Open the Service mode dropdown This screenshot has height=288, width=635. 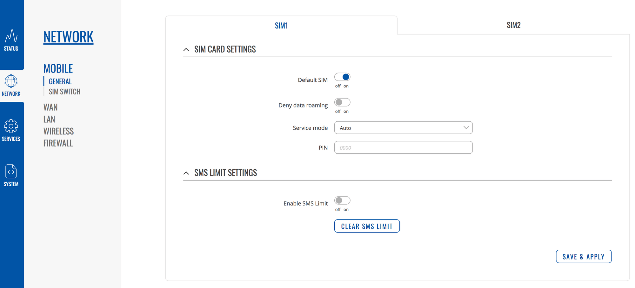(403, 128)
